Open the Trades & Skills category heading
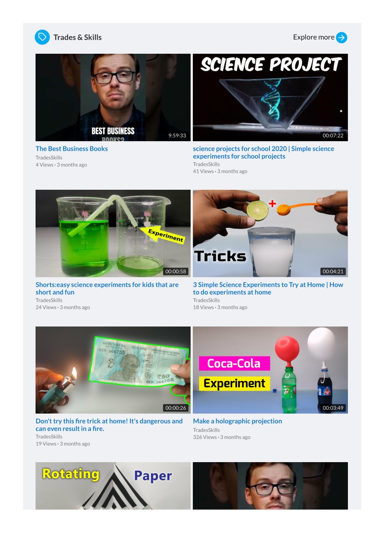This screenshot has width=379, height=537. click(77, 37)
